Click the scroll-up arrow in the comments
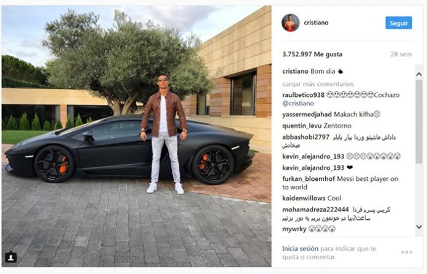This screenshot has width=427, height=274. tap(419, 74)
